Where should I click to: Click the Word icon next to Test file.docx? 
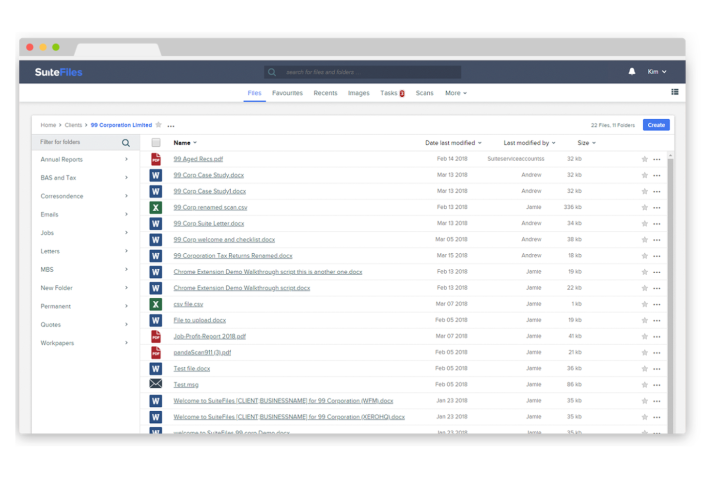click(x=156, y=368)
